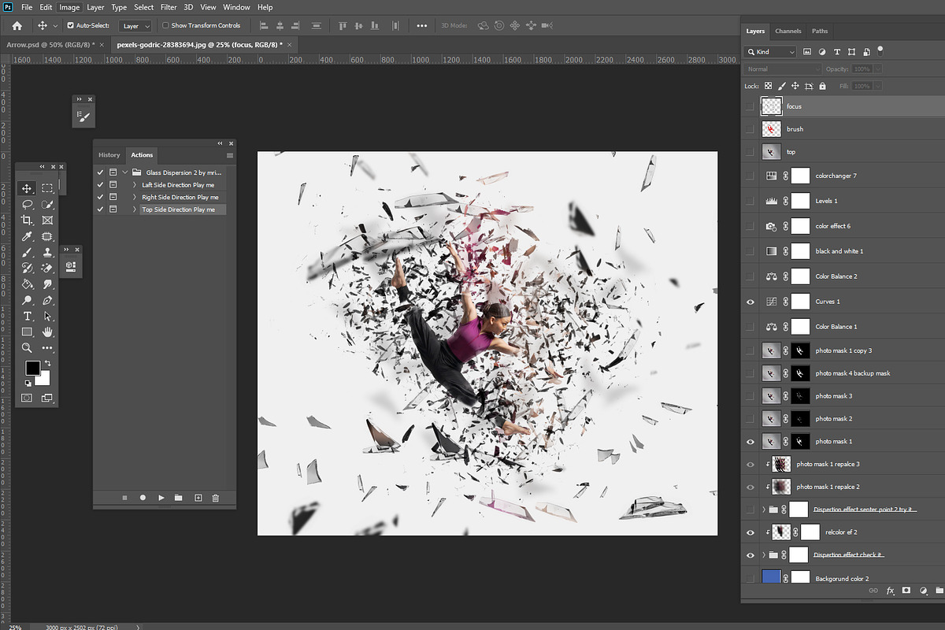Image resolution: width=945 pixels, height=630 pixels.
Task: Click the Begin recording button in Actions
Action: 143,498
